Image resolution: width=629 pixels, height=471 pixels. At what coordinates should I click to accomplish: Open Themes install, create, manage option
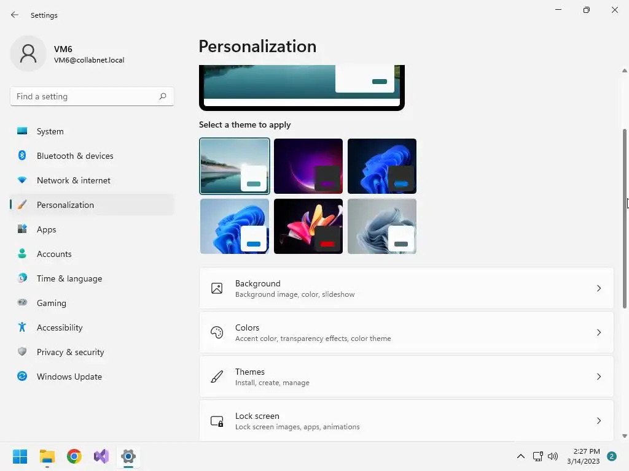(x=407, y=377)
